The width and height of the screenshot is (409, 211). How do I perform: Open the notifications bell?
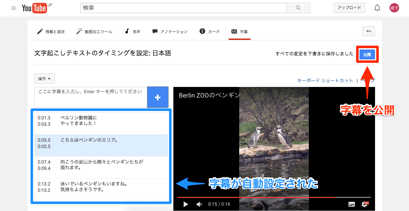[x=377, y=8]
